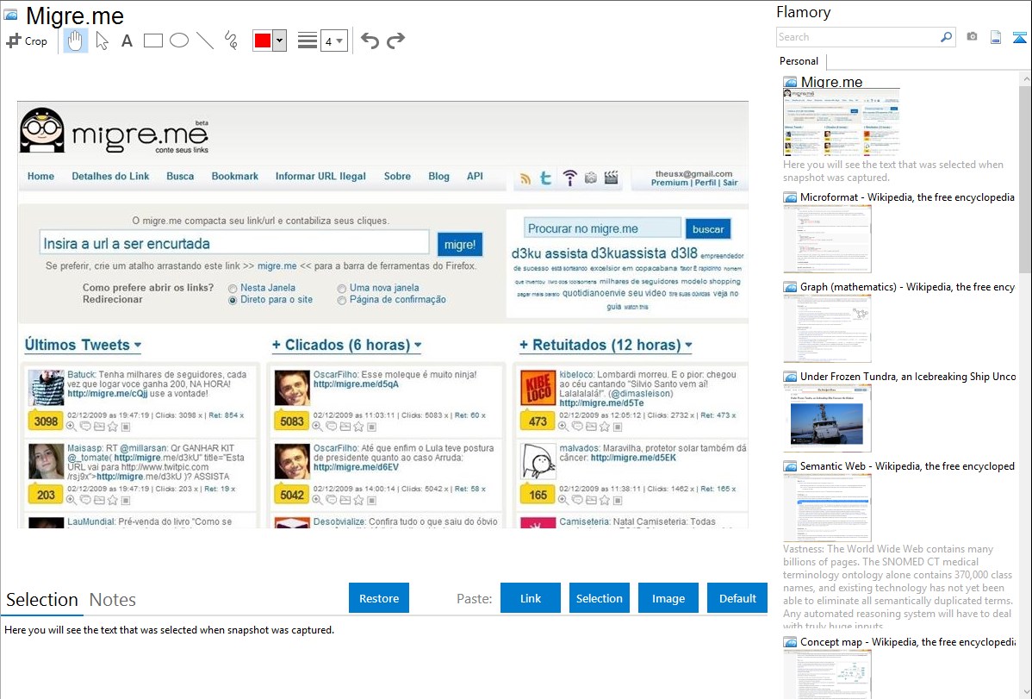
Task: Open the Semantic Web snapshot thumbnail
Action: coord(827,508)
